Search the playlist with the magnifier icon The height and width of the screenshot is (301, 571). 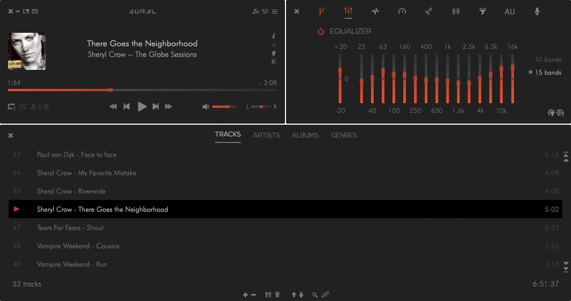315,295
